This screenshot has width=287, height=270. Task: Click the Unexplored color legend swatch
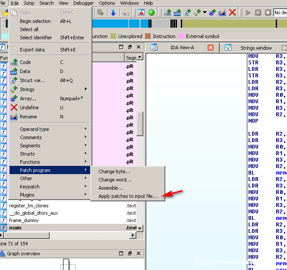click(x=114, y=36)
